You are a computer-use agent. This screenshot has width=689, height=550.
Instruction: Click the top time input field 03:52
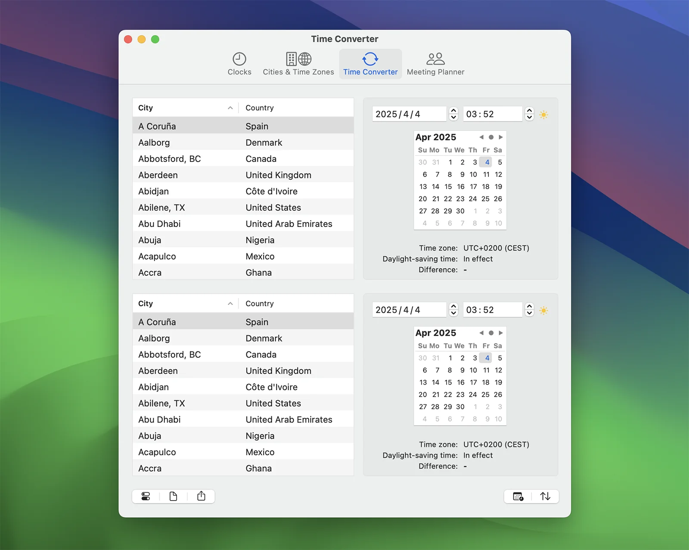click(x=492, y=114)
